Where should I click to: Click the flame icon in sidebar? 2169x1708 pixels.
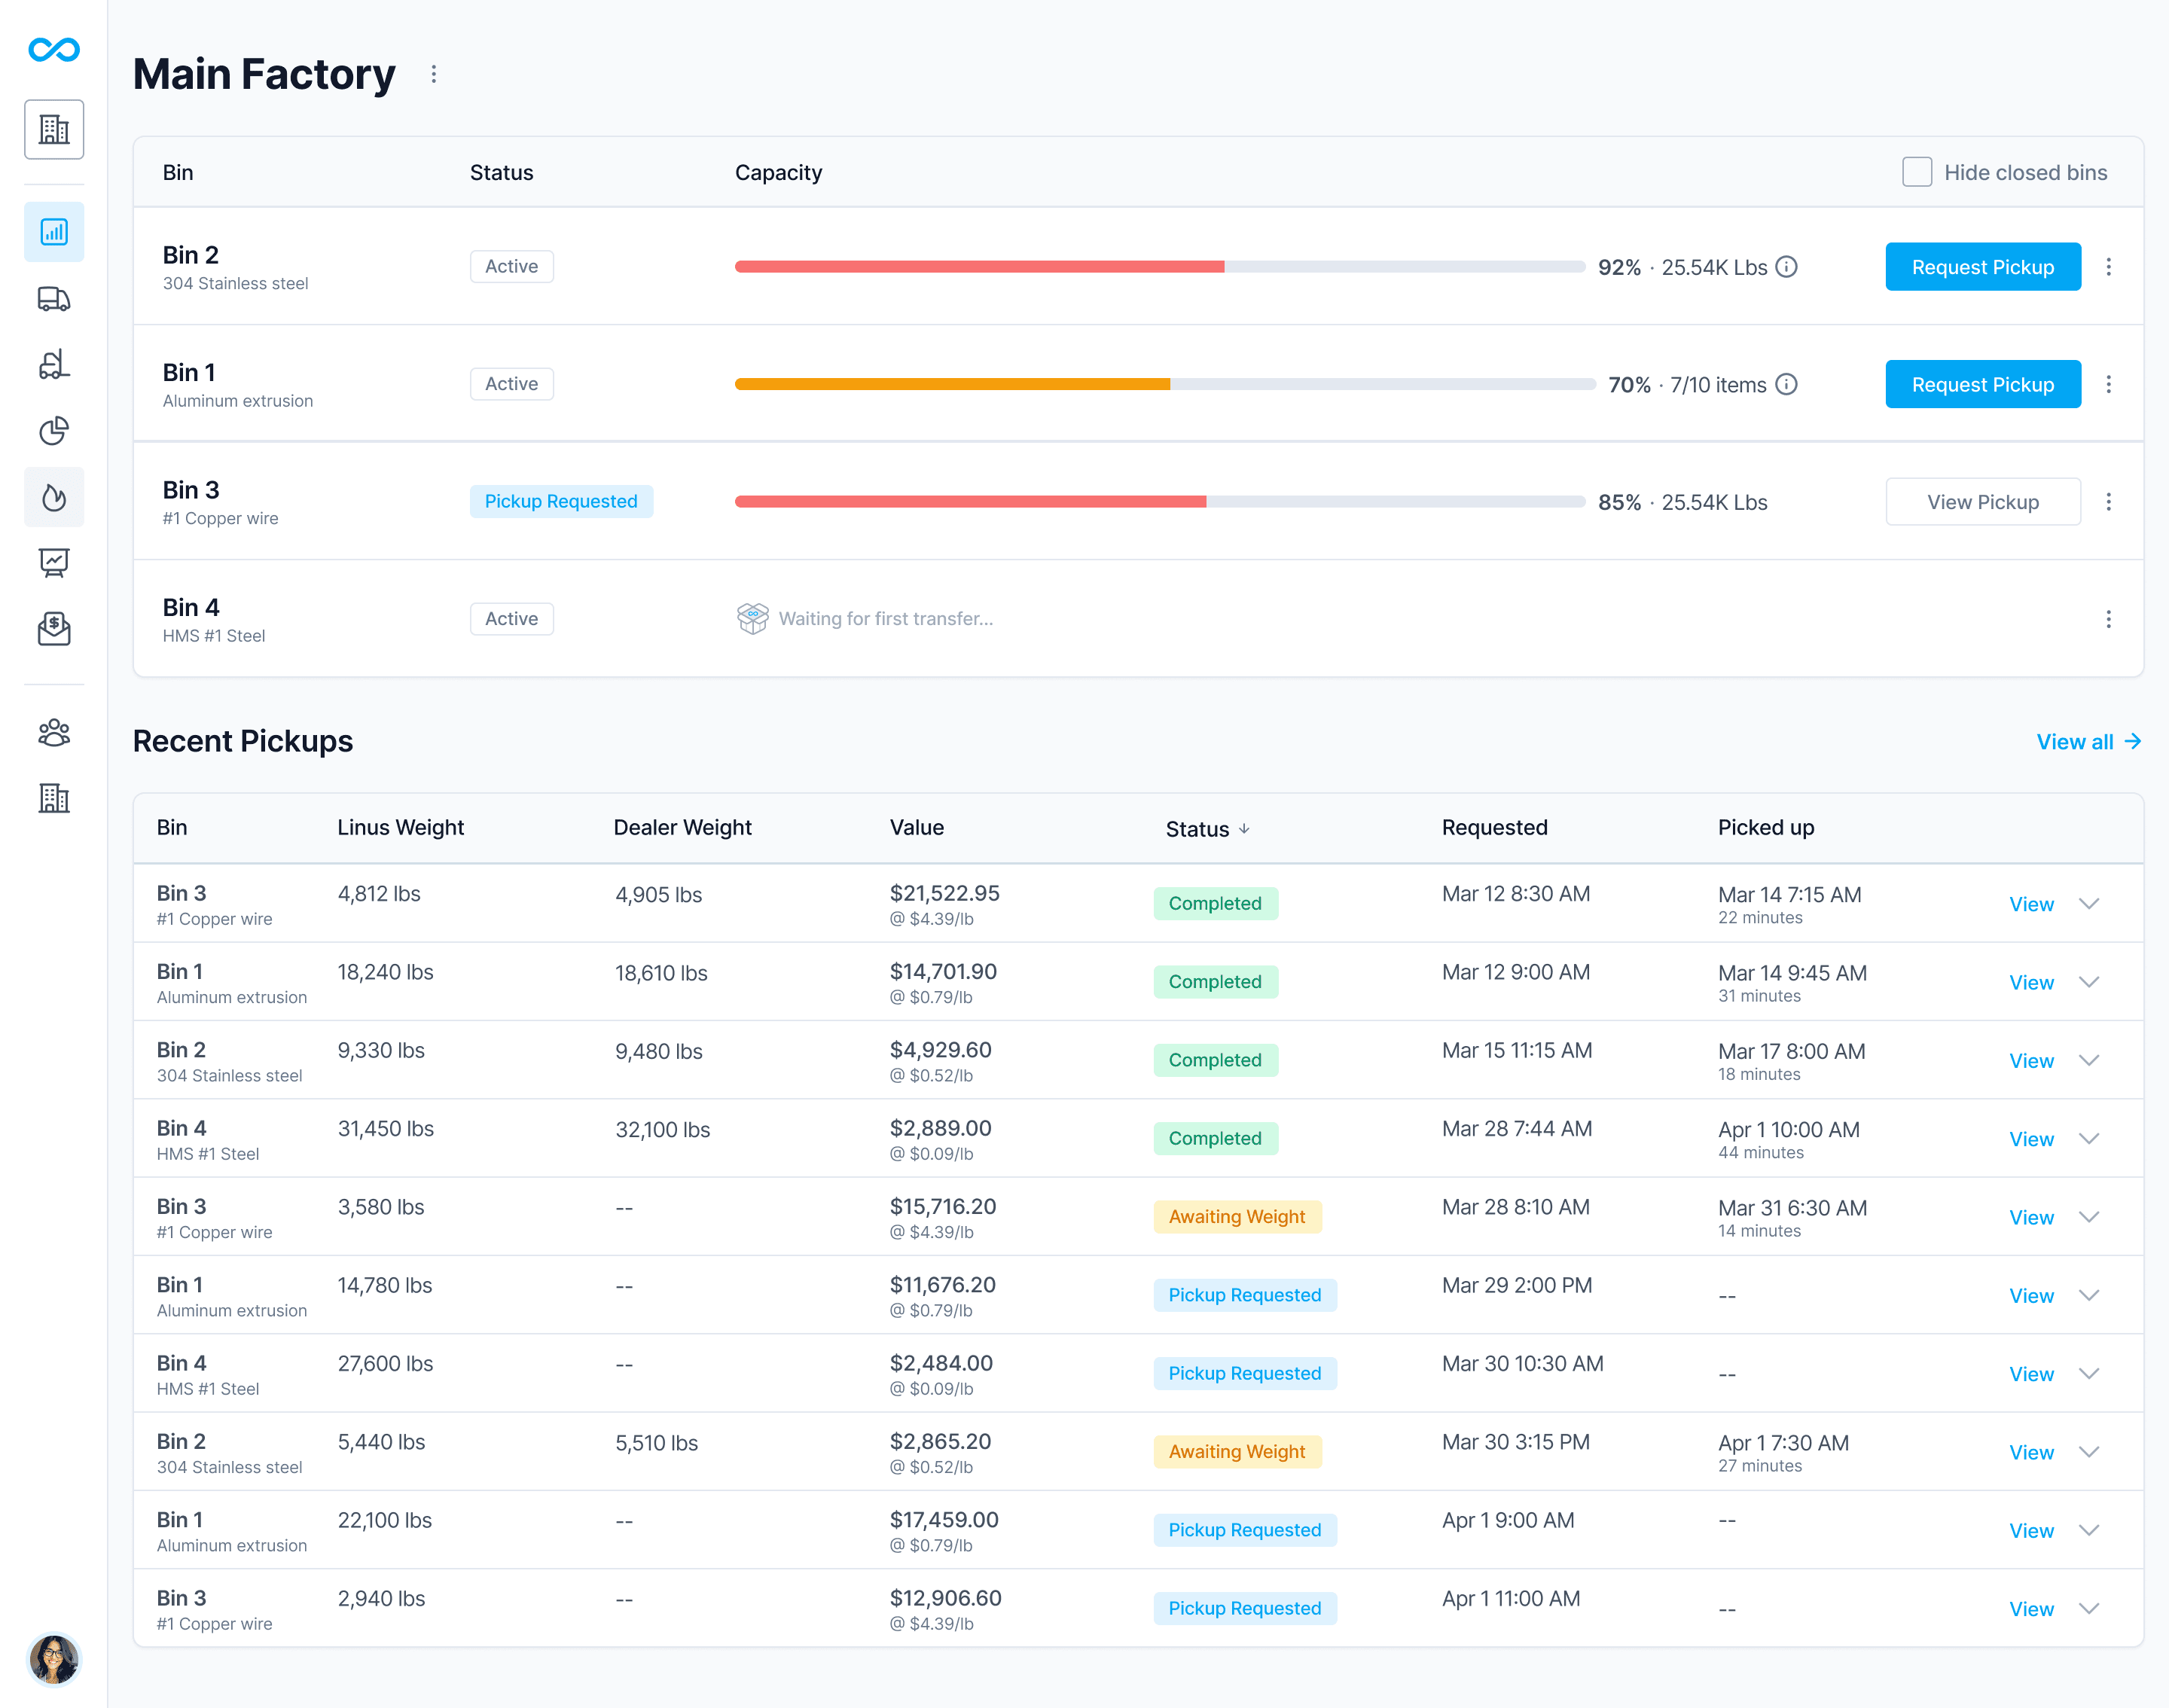54,497
